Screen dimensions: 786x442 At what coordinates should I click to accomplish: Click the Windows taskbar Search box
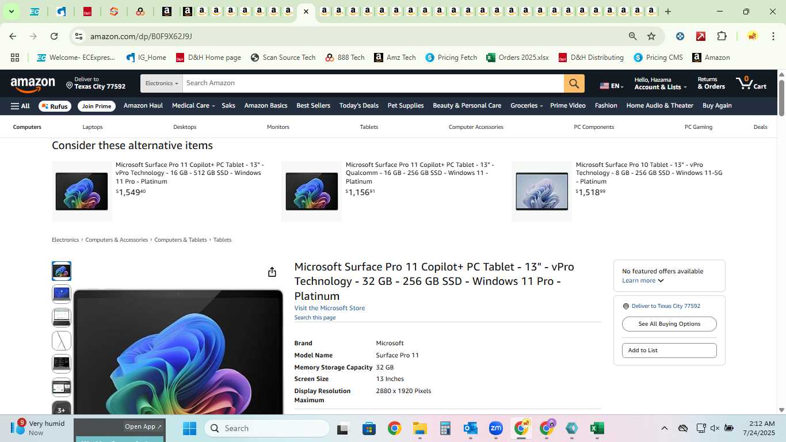[267, 428]
